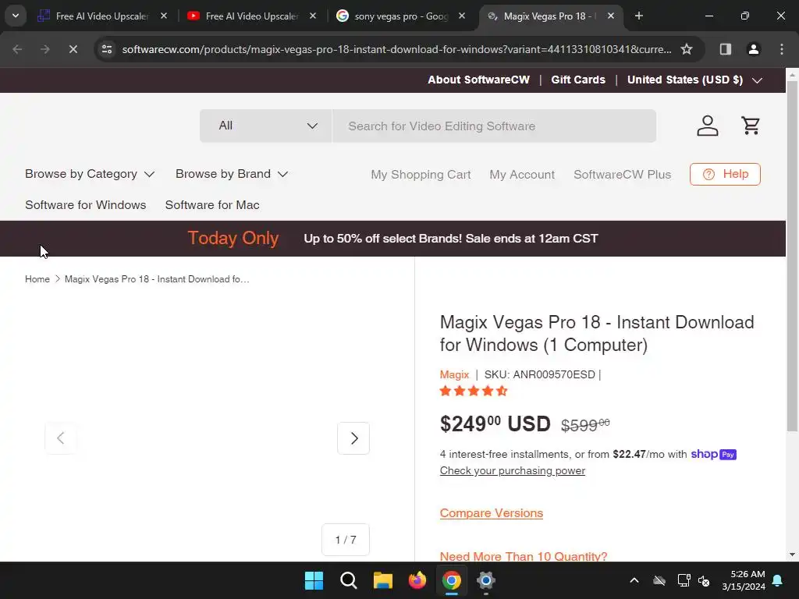Open File Explorer from taskbar
Viewport: 799px width, 599px height.
point(382,580)
